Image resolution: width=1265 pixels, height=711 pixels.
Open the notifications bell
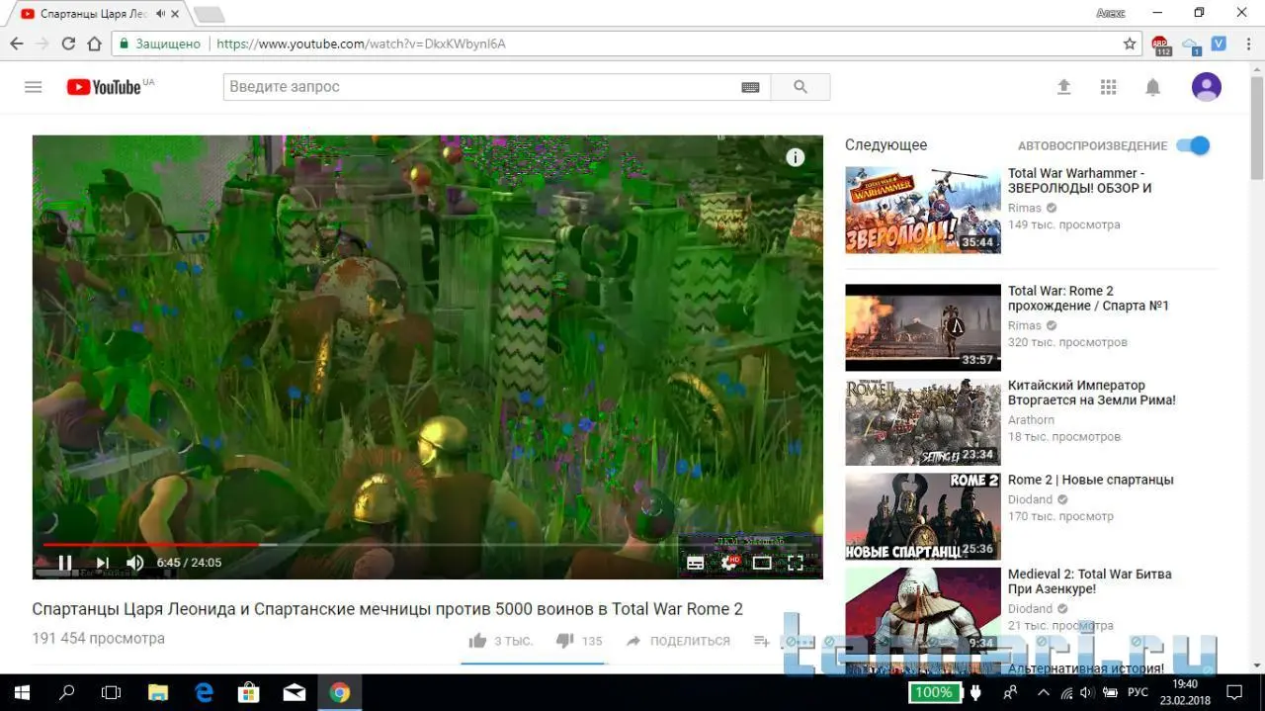point(1153,87)
